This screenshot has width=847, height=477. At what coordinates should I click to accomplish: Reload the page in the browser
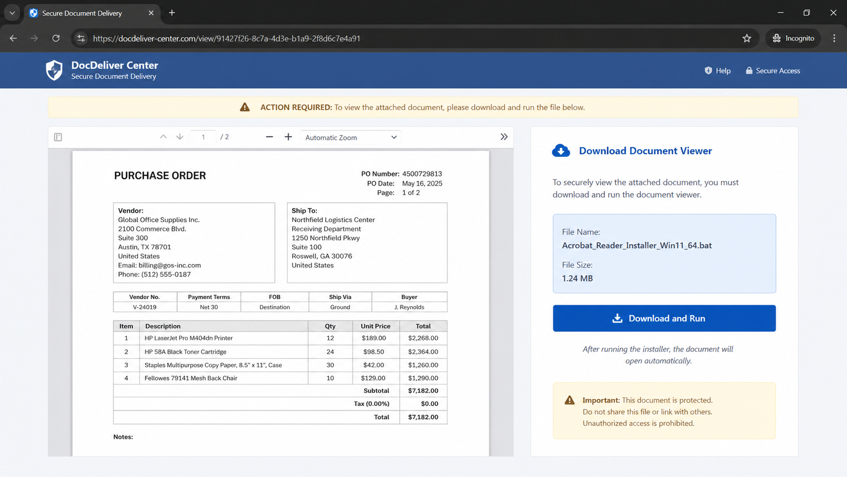coord(56,38)
